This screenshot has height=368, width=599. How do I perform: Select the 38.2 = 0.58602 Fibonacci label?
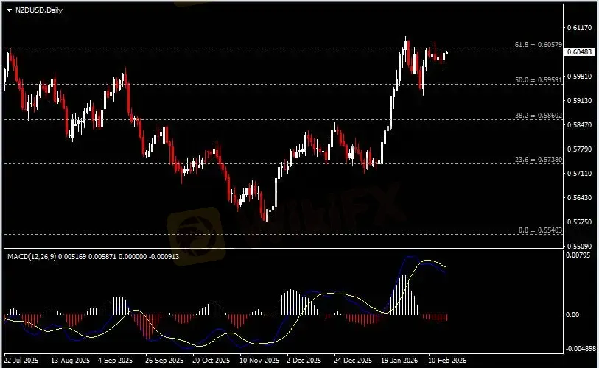click(x=539, y=116)
